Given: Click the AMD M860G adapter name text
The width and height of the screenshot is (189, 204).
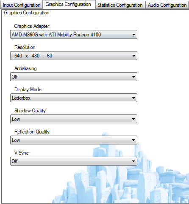Looking at the screenshot, I should pyautogui.click(x=56, y=35).
